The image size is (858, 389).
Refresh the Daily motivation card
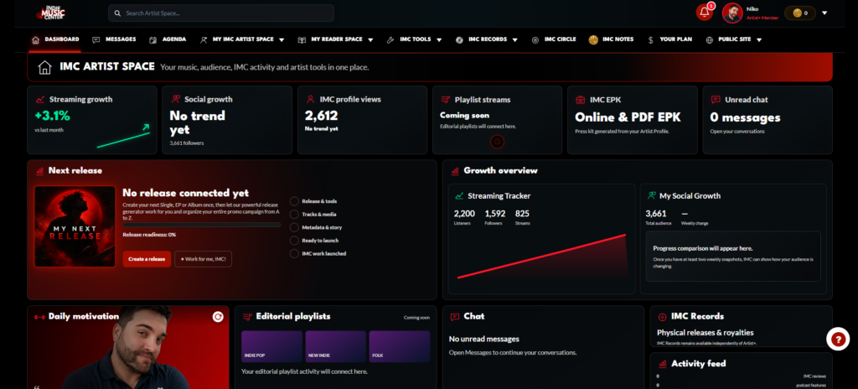(x=218, y=317)
